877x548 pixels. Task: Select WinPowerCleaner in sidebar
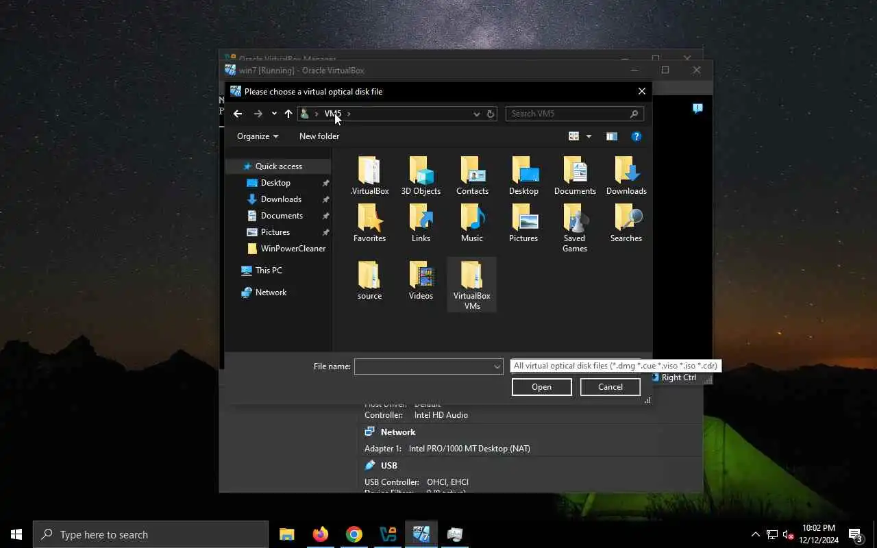coord(293,249)
